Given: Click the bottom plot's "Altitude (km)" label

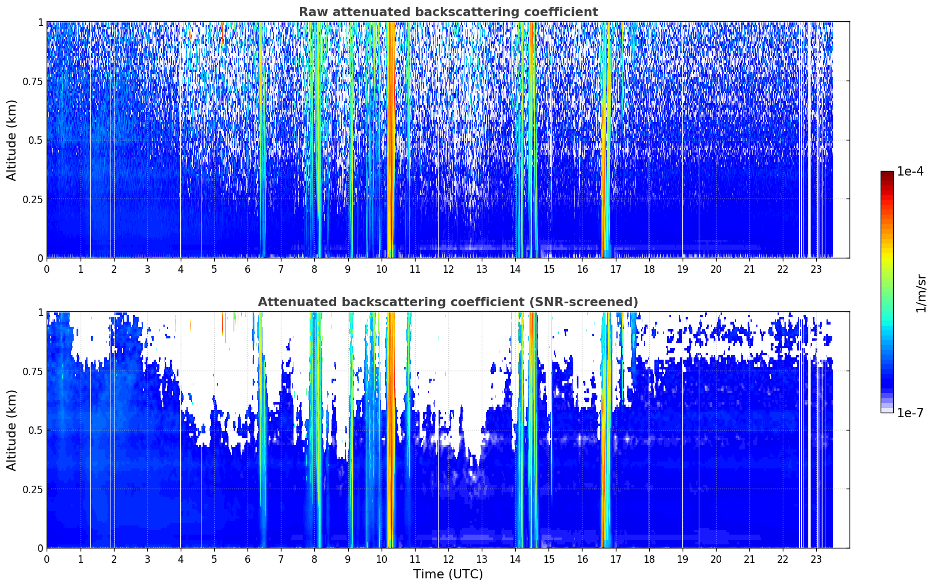Looking at the screenshot, I should click(12, 430).
